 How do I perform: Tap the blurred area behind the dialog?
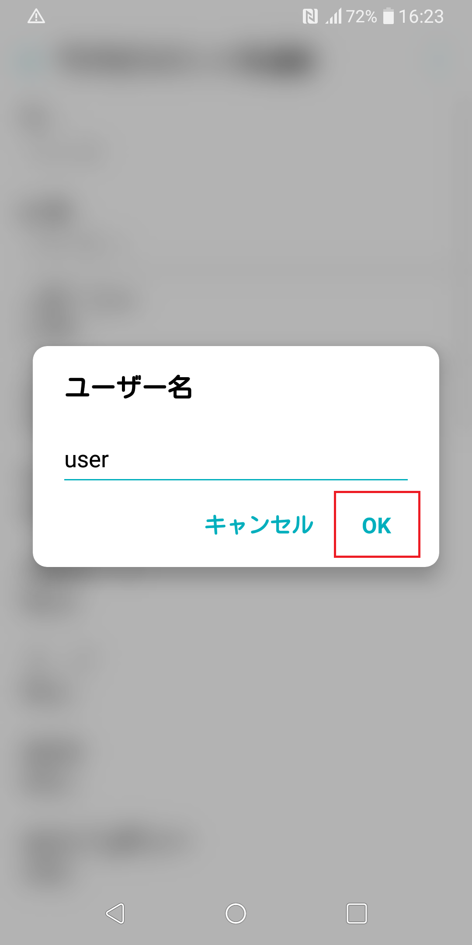click(x=236, y=744)
